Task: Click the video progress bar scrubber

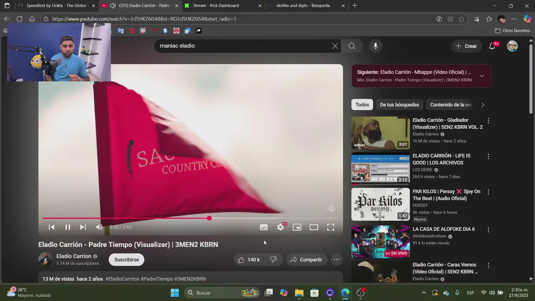Action: 209,218
